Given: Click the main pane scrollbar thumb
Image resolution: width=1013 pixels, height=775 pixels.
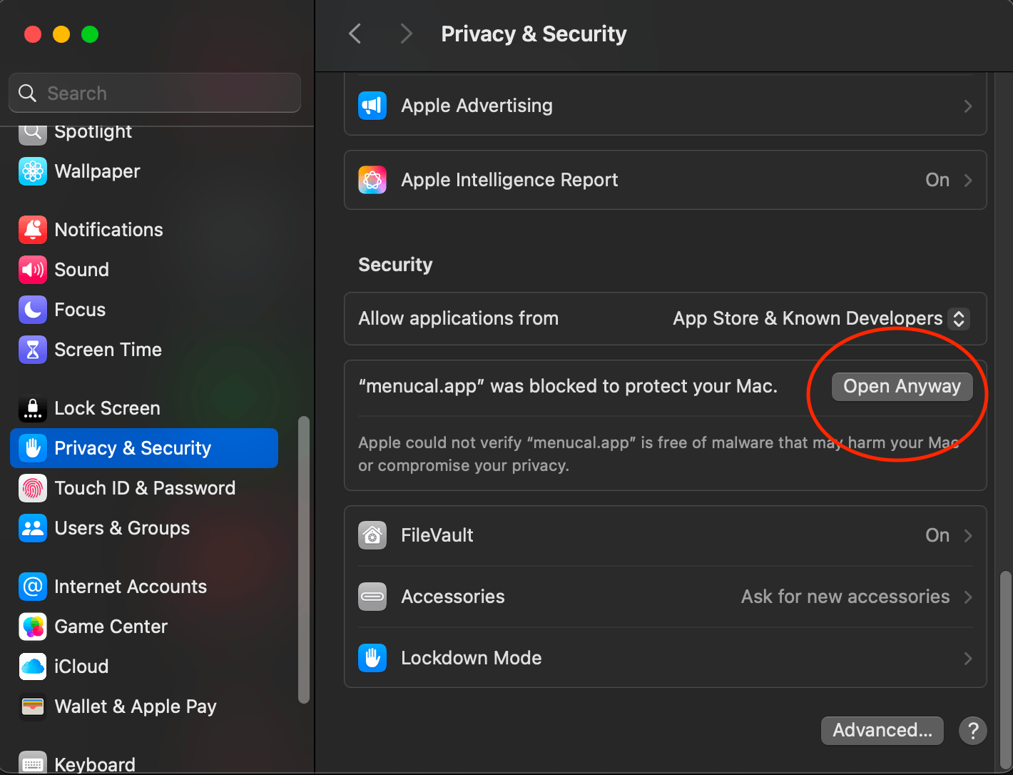Looking at the screenshot, I should 1005,669.
